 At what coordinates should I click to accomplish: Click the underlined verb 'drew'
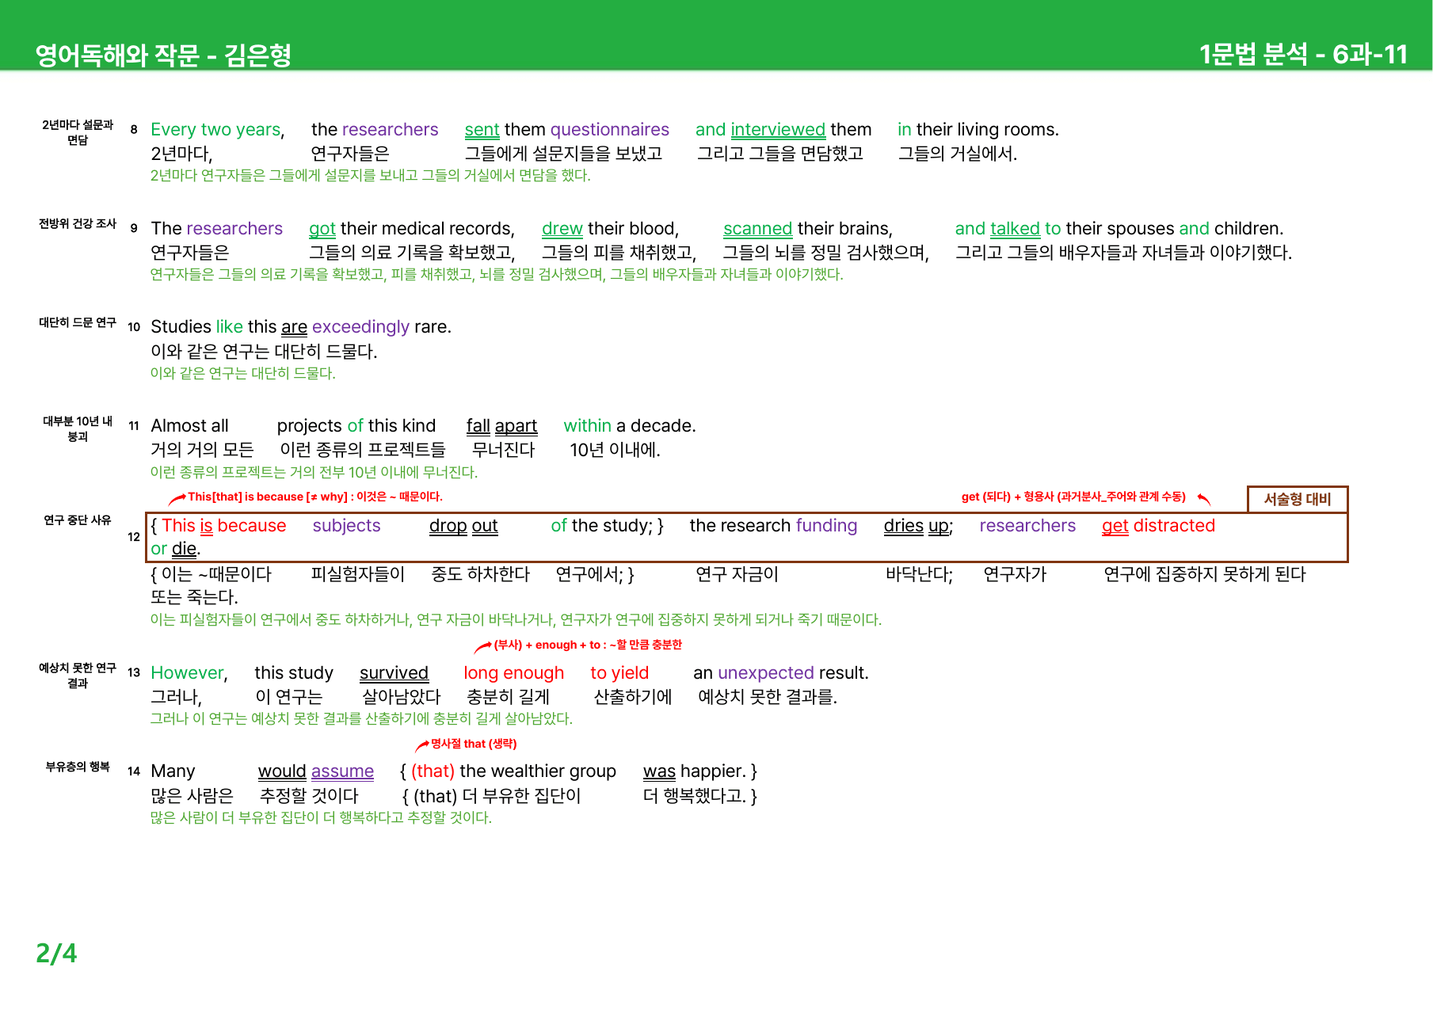(562, 229)
